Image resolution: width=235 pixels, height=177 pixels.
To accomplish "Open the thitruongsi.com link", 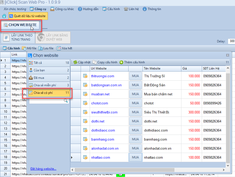I will [x=103, y=76].
